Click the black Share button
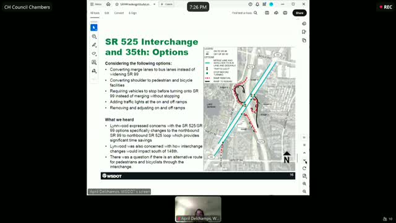 coord(299,13)
